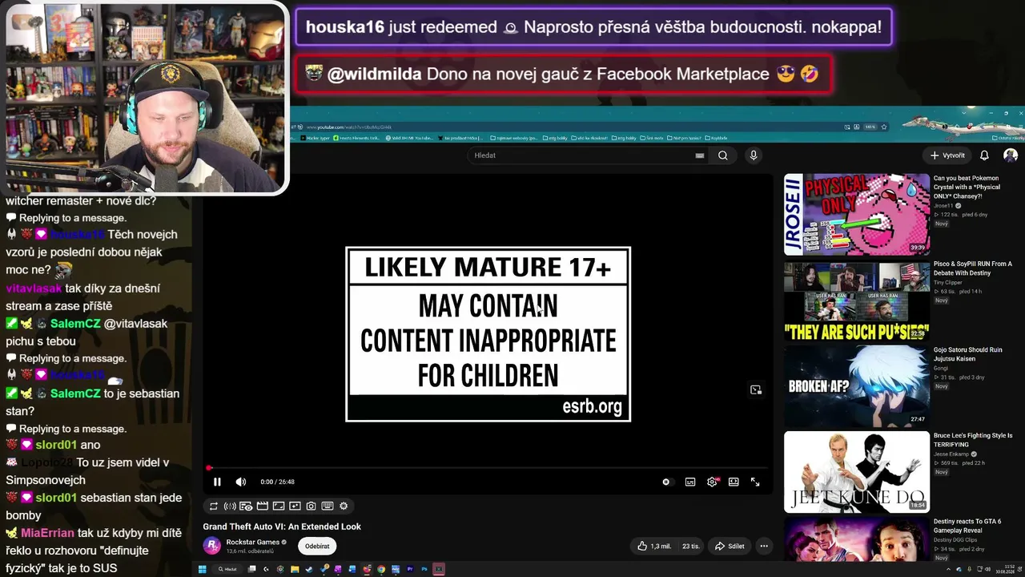Viewport: 1025px width, 577px height.
Task: Click the ESRB rating card in the video
Action: [x=488, y=334]
